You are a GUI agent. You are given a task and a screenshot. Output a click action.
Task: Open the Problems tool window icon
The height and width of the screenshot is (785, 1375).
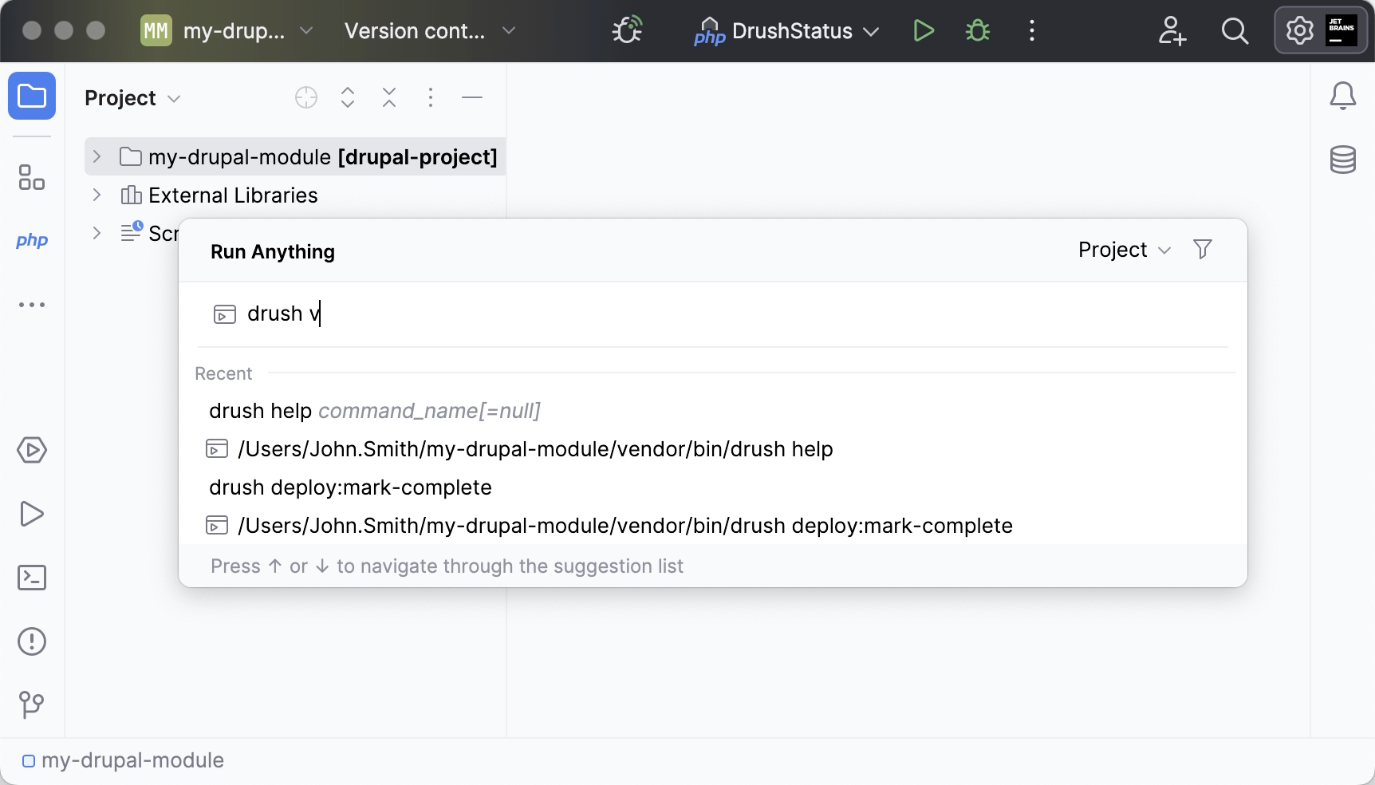[32, 641]
